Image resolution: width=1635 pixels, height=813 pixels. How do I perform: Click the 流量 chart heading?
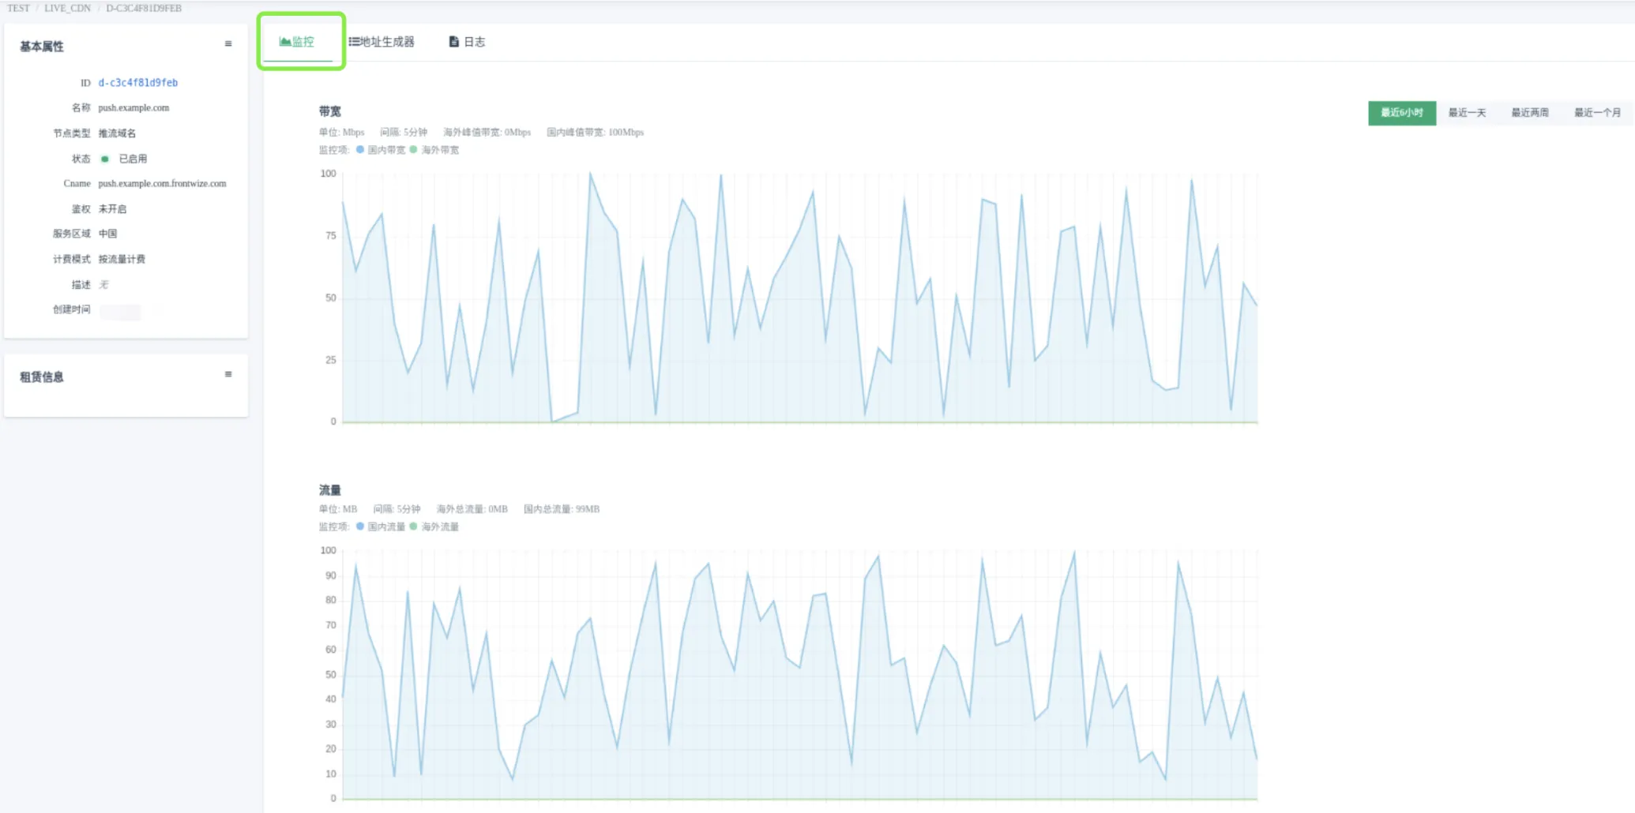coord(330,490)
